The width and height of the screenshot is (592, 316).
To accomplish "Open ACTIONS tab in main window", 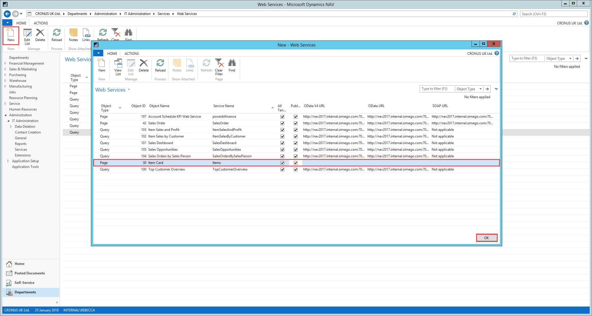I will (x=41, y=23).
